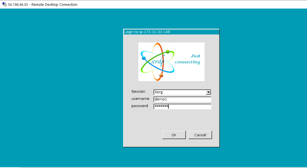
Task: Click the OK button to log in
Action: point(174,135)
